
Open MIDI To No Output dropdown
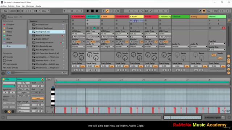[107, 47]
